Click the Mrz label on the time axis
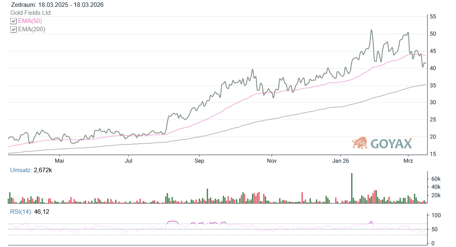Viewport: 456px width, 247px height. [x=408, y=161]
